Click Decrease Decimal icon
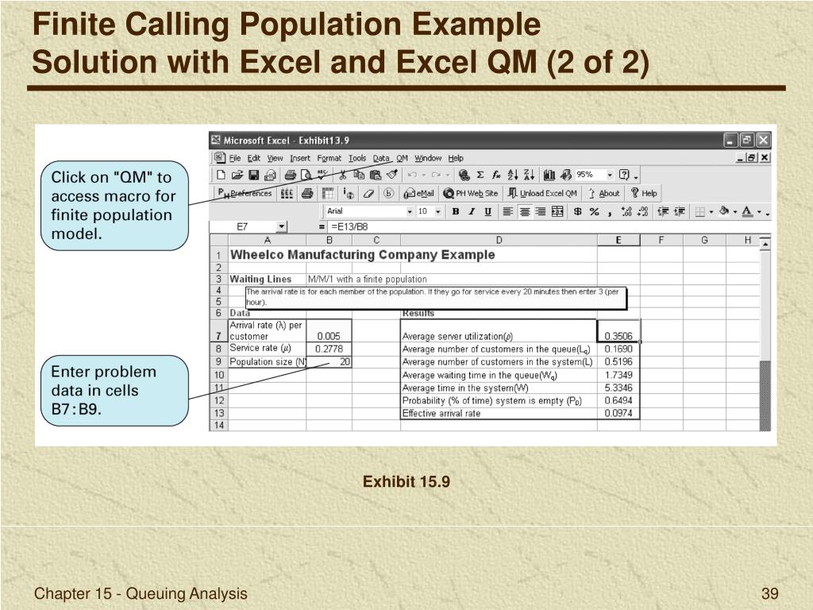Viewport: 813px width, 610px height. tap(643, 211)
